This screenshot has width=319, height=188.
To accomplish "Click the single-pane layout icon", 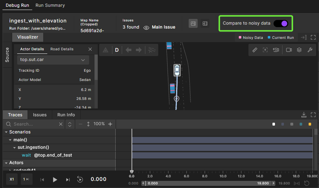I will [x=193, y=24].
